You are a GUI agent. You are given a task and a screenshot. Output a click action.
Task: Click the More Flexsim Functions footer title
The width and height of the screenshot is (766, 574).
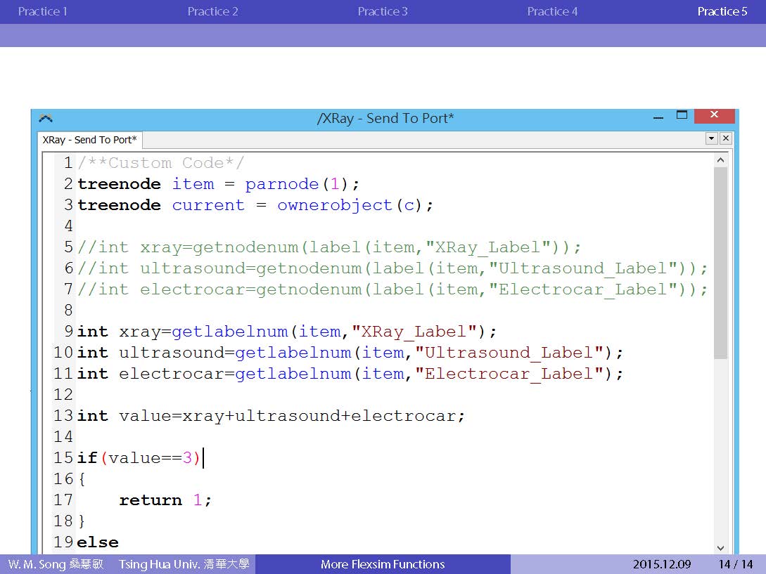point(383,564)
